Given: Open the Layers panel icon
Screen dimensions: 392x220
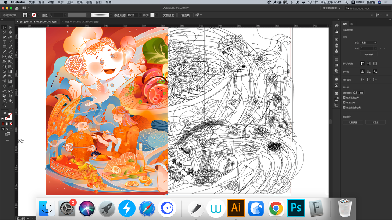Looking at the screenshot, I should click(x=337, y=93).
